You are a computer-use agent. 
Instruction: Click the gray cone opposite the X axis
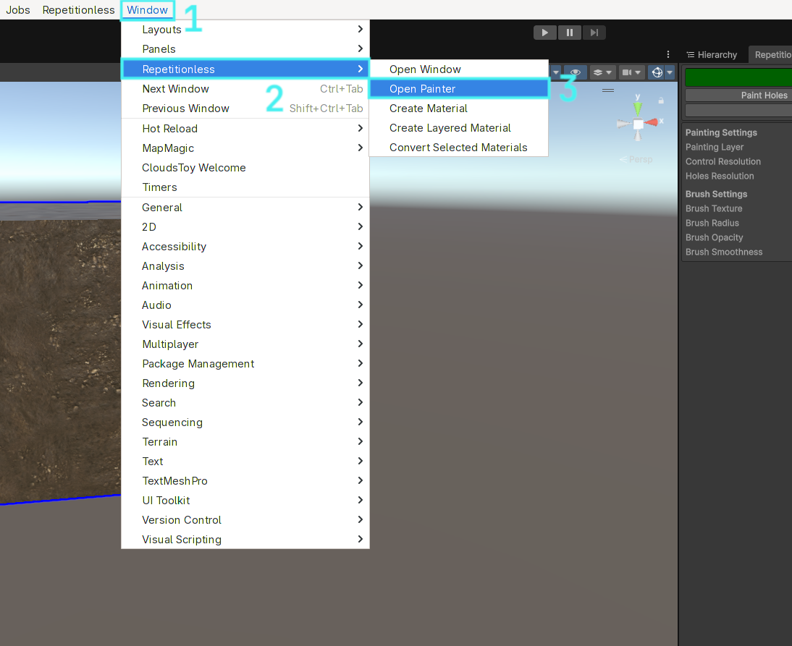click(624, 124)
